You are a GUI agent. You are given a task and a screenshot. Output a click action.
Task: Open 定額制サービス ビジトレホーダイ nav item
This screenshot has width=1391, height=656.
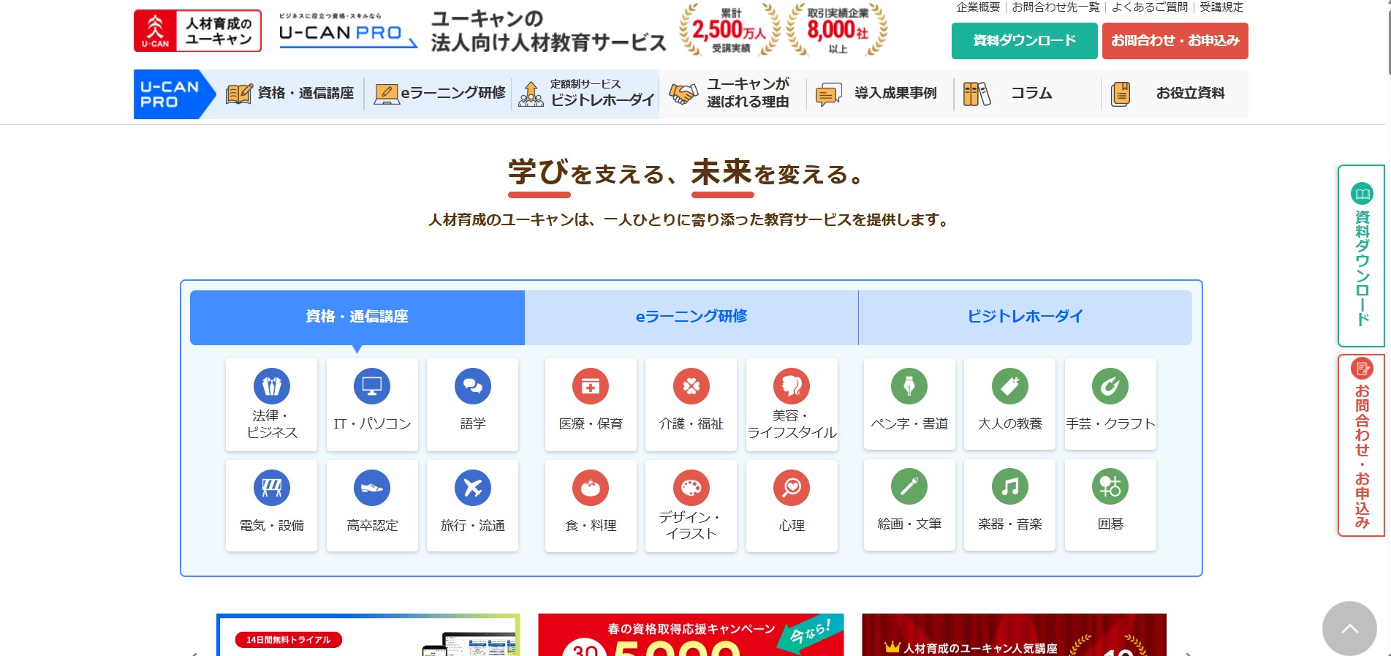[586, 94]
